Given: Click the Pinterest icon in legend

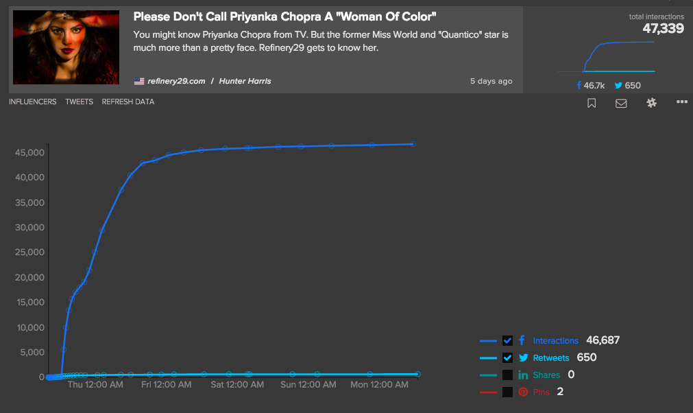Looking at the screenshot, I should pyautogui.click(x=523, y=392).
